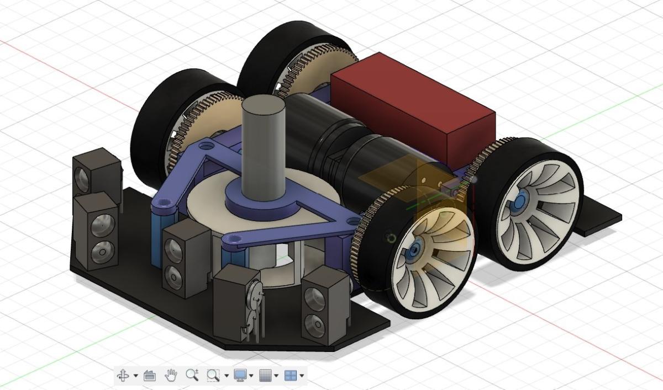663x390 pixels.
Task: Activate the Zoom Window tool
Action: (x=213, y=376)
